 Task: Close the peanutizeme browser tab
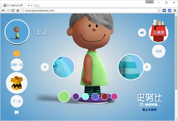[x=31, y=5]
